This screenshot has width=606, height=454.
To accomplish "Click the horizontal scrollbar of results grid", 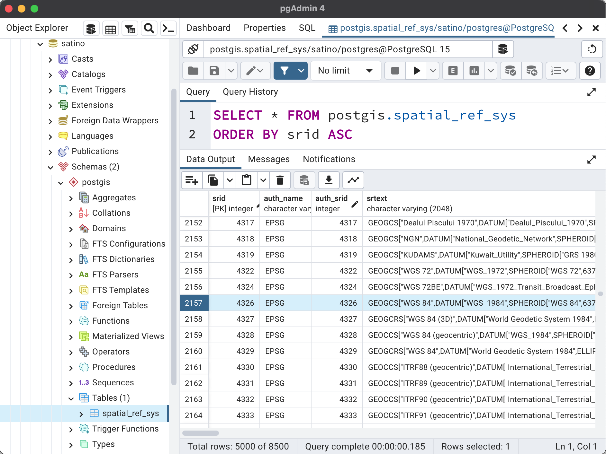I will click(x=201, y=433).
